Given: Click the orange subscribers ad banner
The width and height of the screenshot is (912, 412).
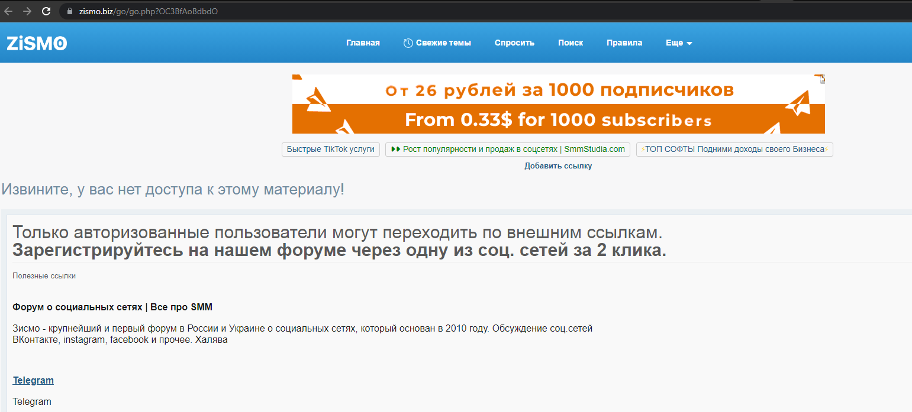Looking at the screenshot, I should pyautogui.click(x=558, y=104).
